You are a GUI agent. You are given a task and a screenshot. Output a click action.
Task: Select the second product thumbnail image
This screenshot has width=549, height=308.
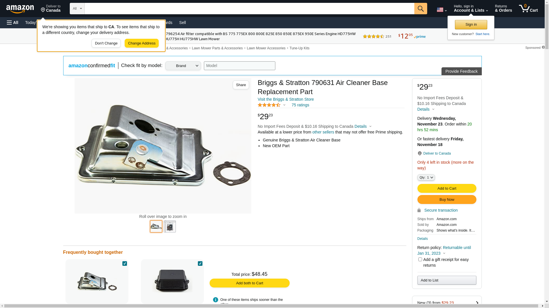click(170, 226)
